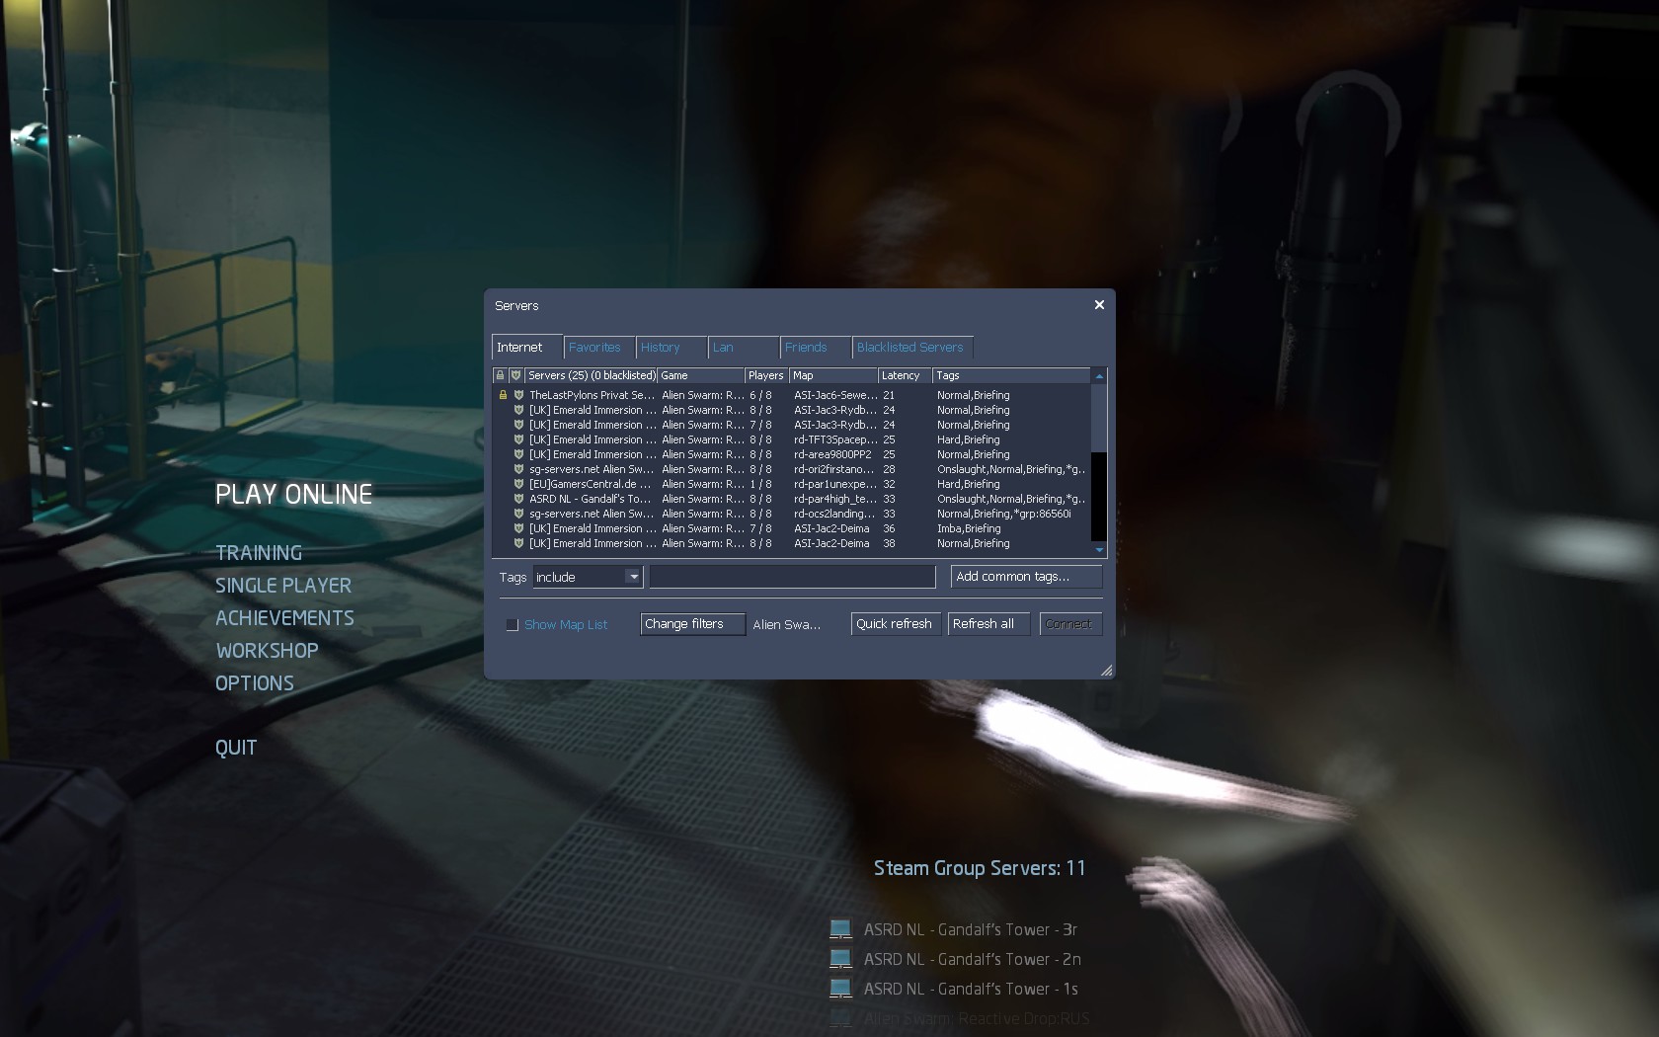The width and height of the screenshot is (1659, 1037).
Task: Click Play Online in the main menu
Action: [293, 494]
